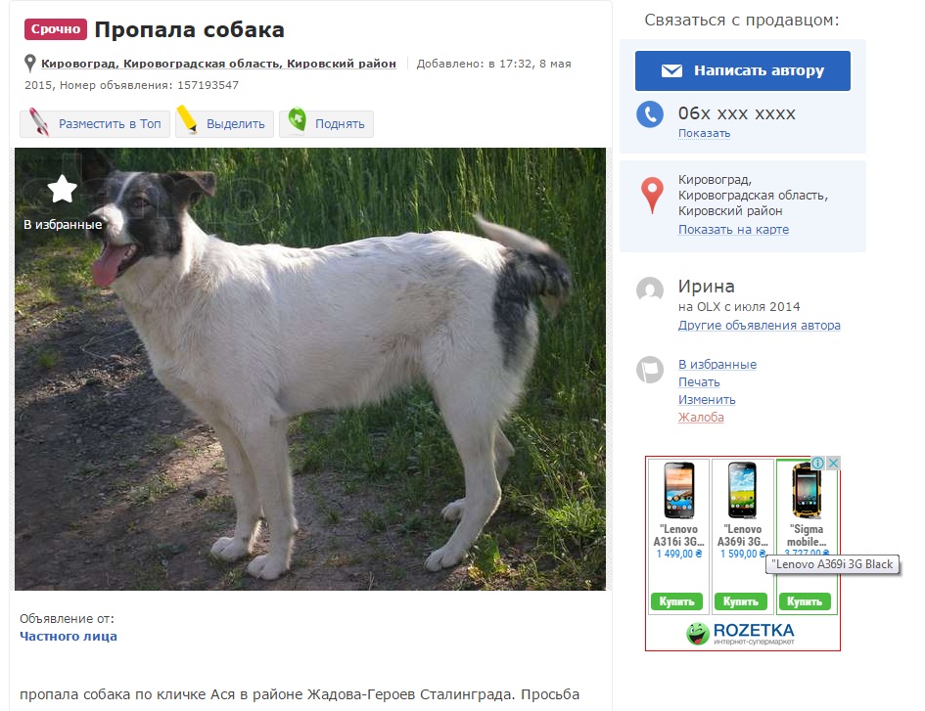
Task: Click the green Поднять arrow icon
Action: pos(298,119)
